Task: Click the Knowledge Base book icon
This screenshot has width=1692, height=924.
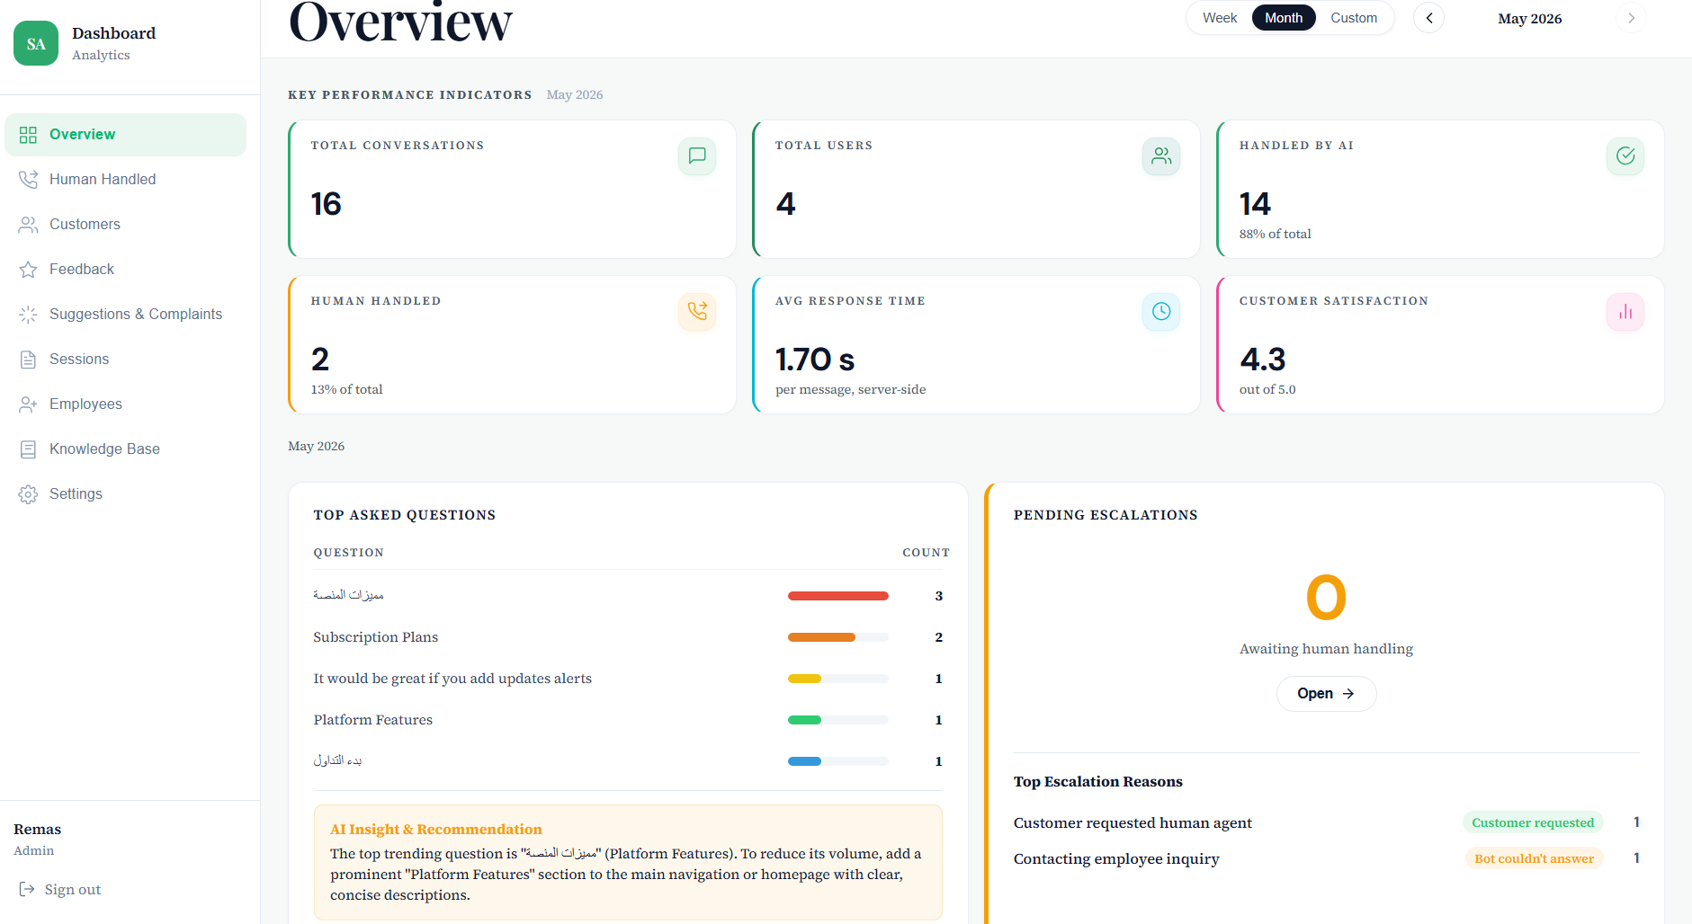Action: pos(28,449)
